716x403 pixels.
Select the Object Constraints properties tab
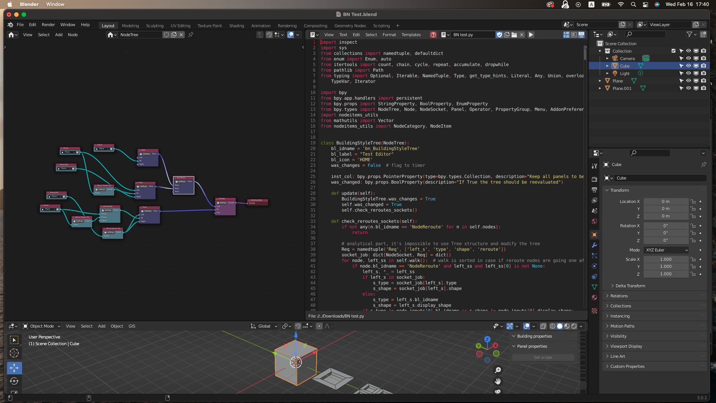(x=594, y=277)
